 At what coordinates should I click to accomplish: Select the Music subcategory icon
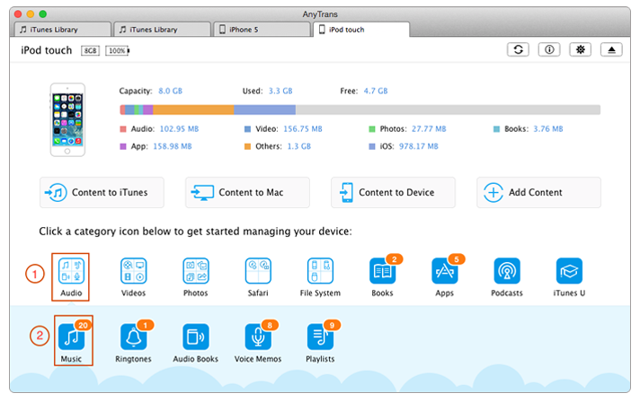[x=71, y=337]
